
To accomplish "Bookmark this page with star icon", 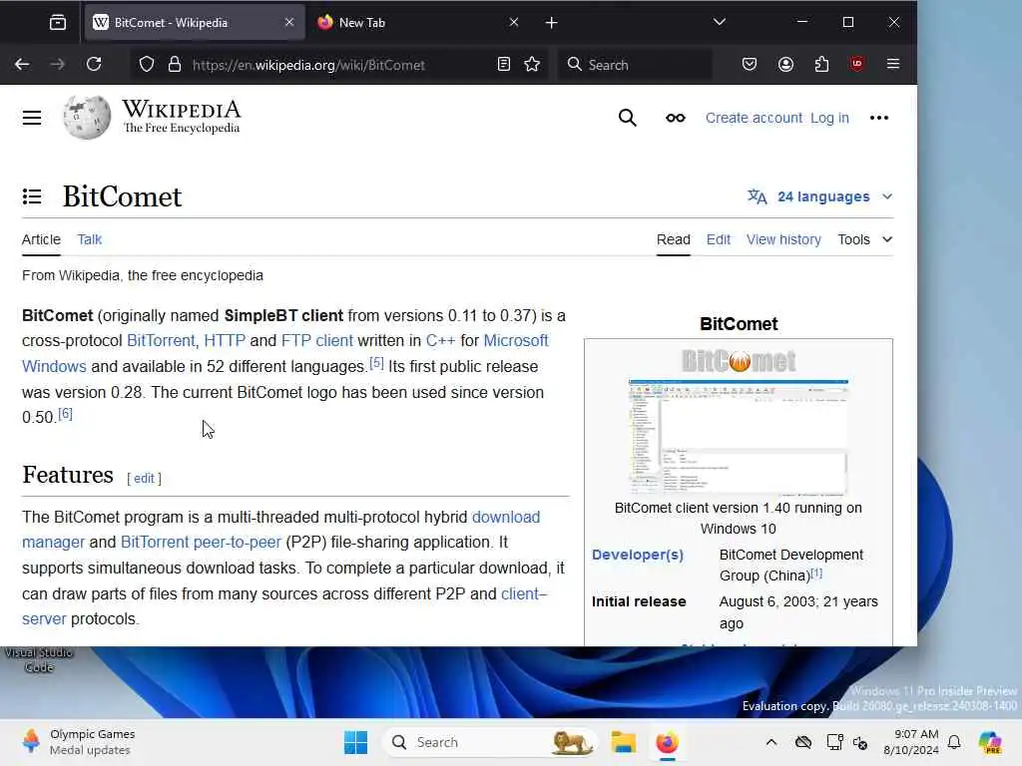I will 532,64.
